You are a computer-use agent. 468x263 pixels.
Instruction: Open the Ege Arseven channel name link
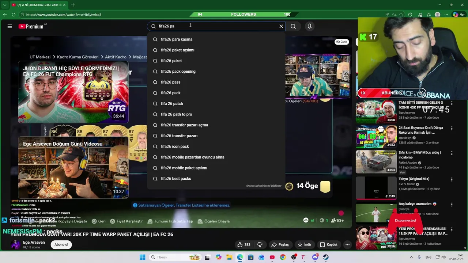tap(34, 243)
